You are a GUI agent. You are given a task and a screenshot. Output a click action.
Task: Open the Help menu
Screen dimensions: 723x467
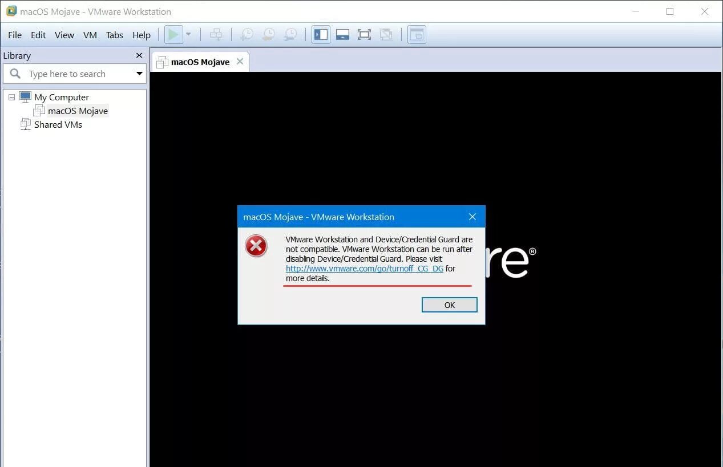tap(142, 35)
